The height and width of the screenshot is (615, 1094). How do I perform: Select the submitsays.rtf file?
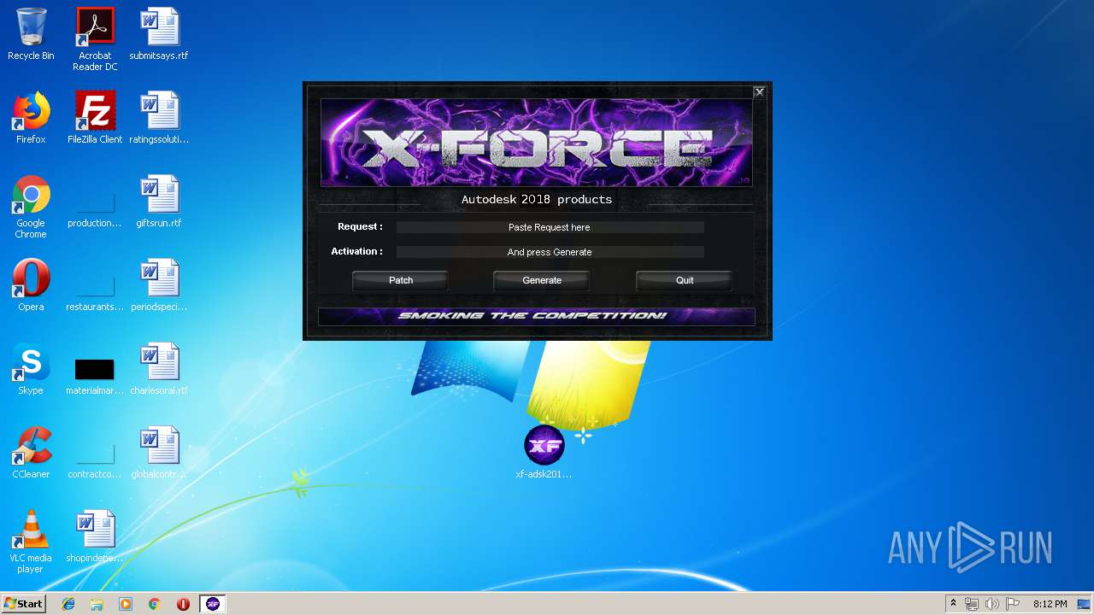pyautogui.click(x=159, y=34)
